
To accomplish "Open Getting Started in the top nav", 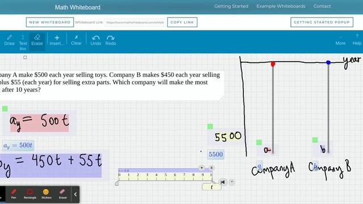I will (x=231, y=6).
